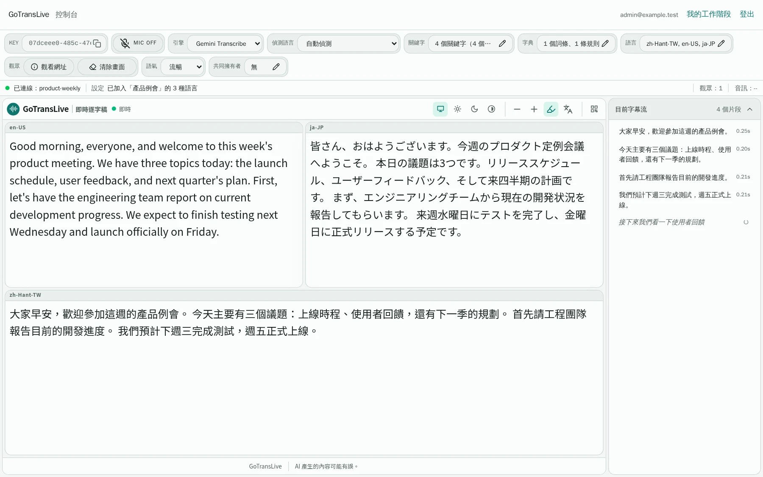This screenshot has height=477, width=763.
Task: Click the admin@example.test account text
Action: click(x=649, y=14)
